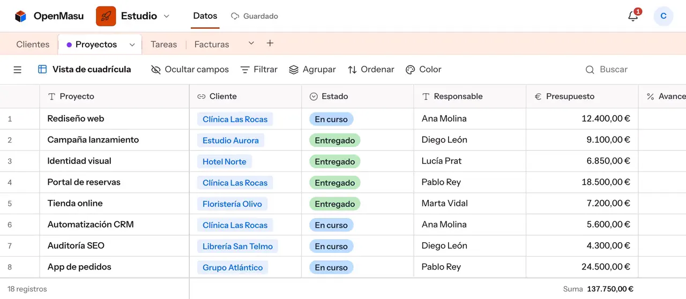Click the Estado column header
The image size is (686, 299).
tap(357, 96)
